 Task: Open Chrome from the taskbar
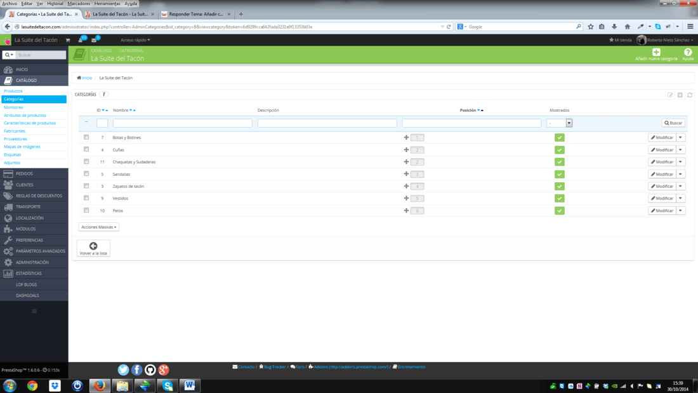pyautogui.click(x=32, y=385)
